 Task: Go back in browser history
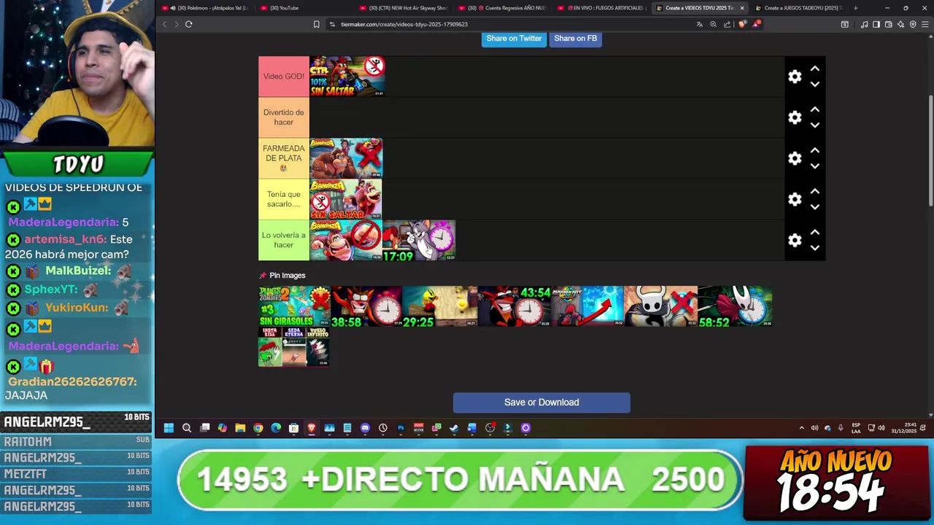164,24
